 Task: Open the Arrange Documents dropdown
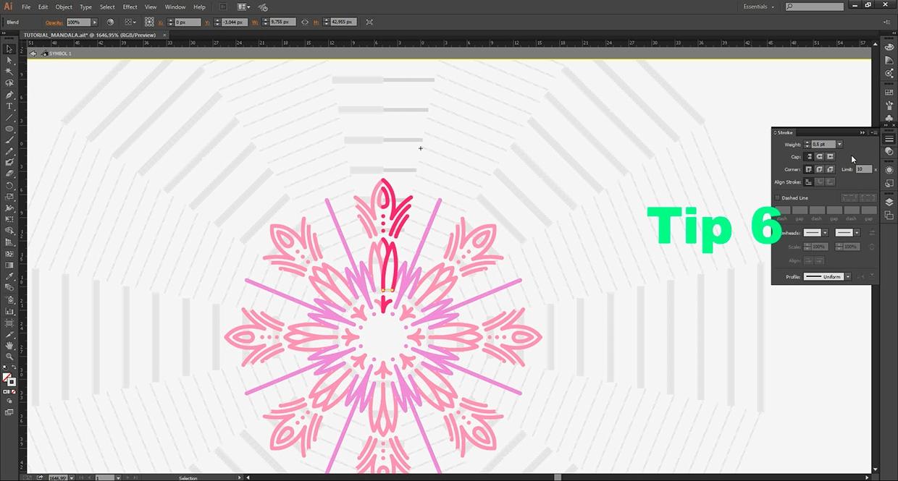pos(243,7)
